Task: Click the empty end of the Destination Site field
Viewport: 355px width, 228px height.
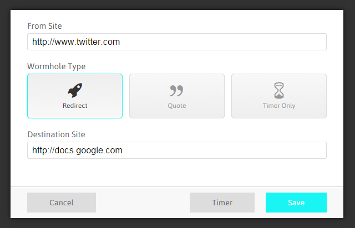Action: tap(277, 151)
